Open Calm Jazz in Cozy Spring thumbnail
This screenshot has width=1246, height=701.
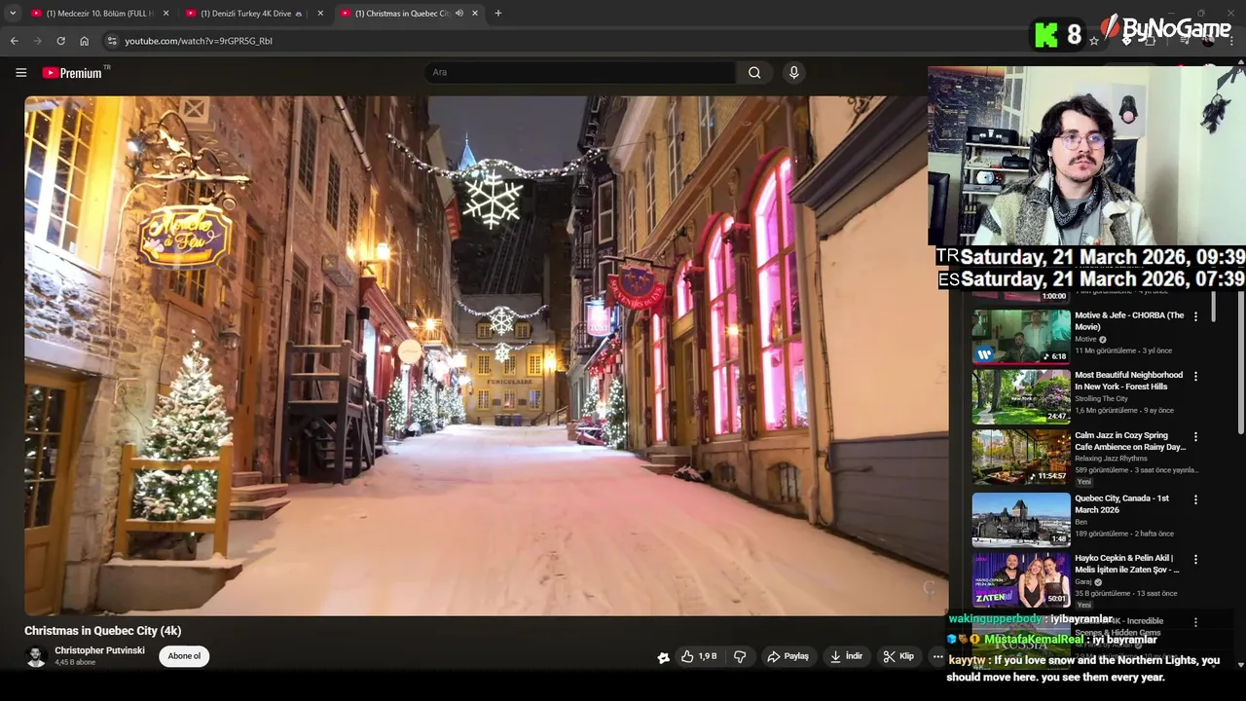(x=1021, y=458)
